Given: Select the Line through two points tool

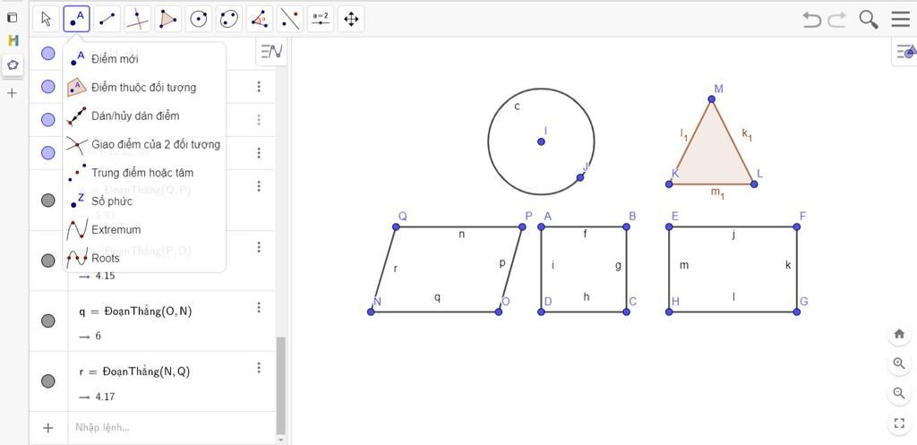Looking at the screenshot, I should (107, 20).
